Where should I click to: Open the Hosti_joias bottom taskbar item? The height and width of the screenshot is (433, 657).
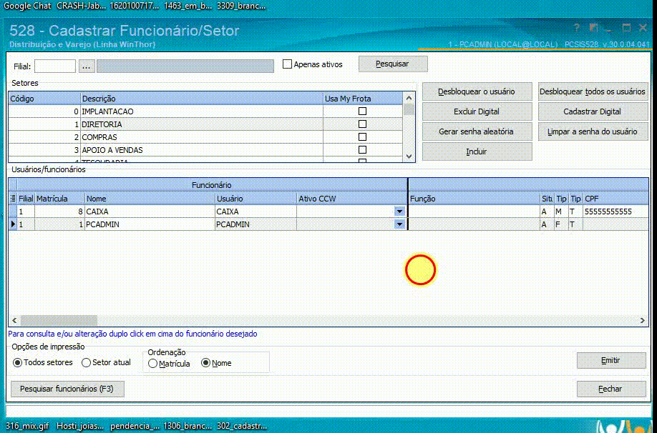79,427
